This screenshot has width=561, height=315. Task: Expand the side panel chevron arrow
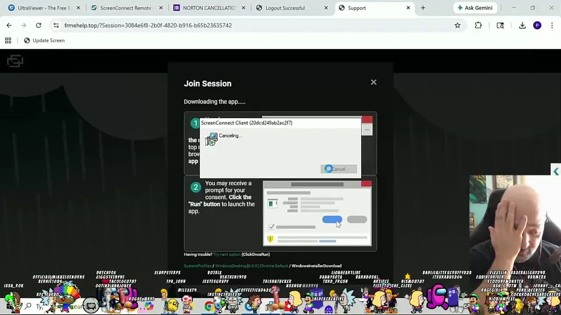coord(556,171)
